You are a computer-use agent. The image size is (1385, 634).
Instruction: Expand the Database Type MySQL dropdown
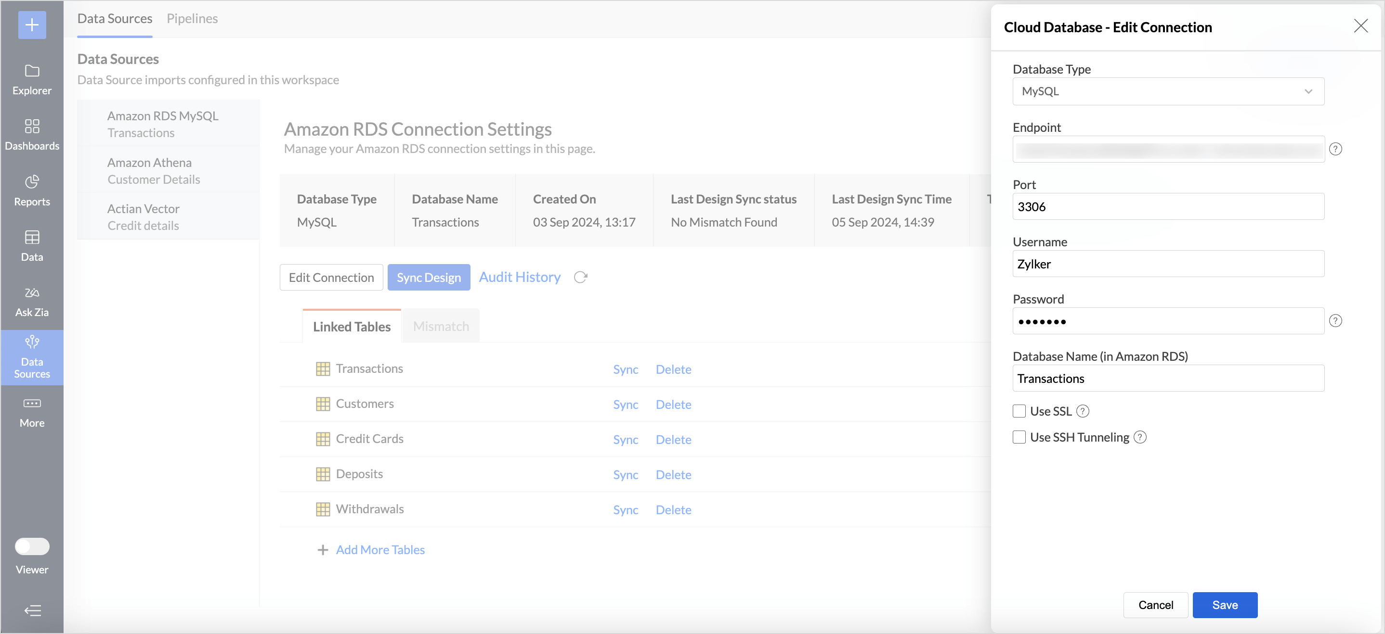tap(1168, 91)
